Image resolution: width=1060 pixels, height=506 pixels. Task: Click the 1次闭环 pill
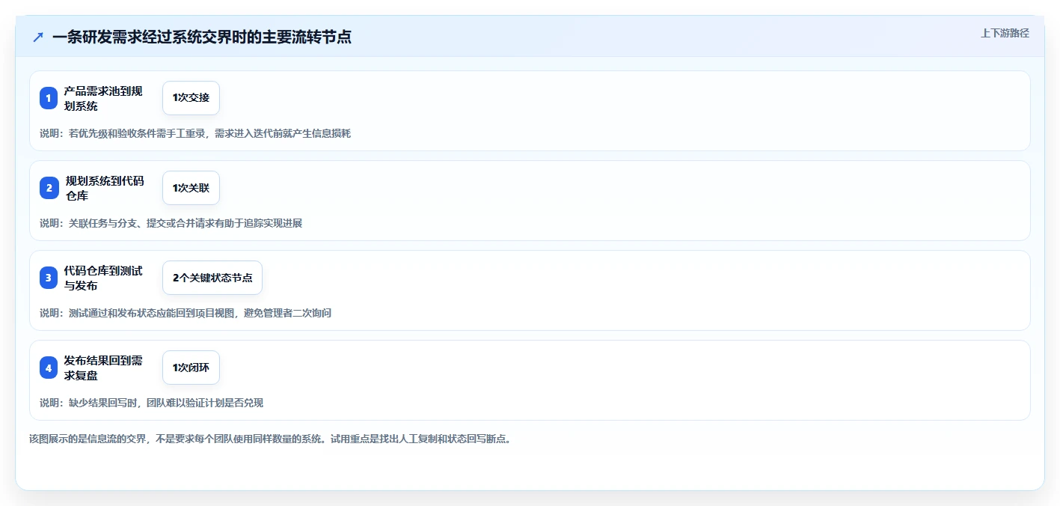(191, 368)
